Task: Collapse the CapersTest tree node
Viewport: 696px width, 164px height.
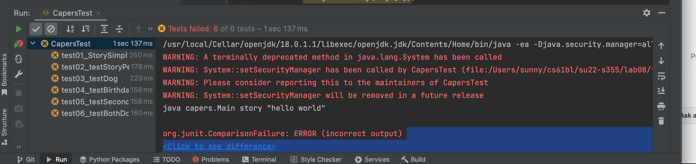Action: (x=33, y=43)
